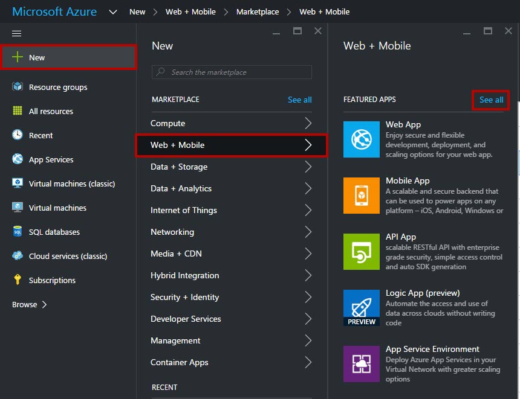Select Container Apps category

[x=232, y=362]
